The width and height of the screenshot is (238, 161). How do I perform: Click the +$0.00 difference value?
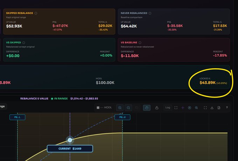pos(13,56)
